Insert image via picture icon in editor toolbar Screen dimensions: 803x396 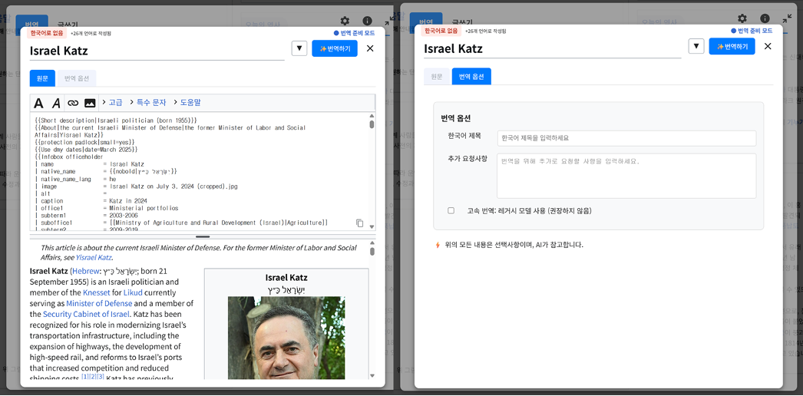[x=90, y=104]
